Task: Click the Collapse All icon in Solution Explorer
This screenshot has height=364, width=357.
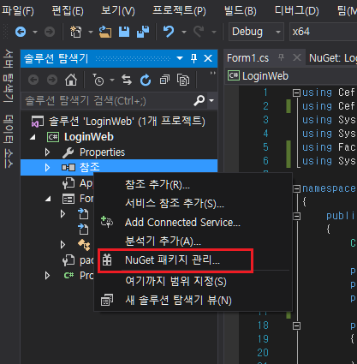Action: (164, 80)
